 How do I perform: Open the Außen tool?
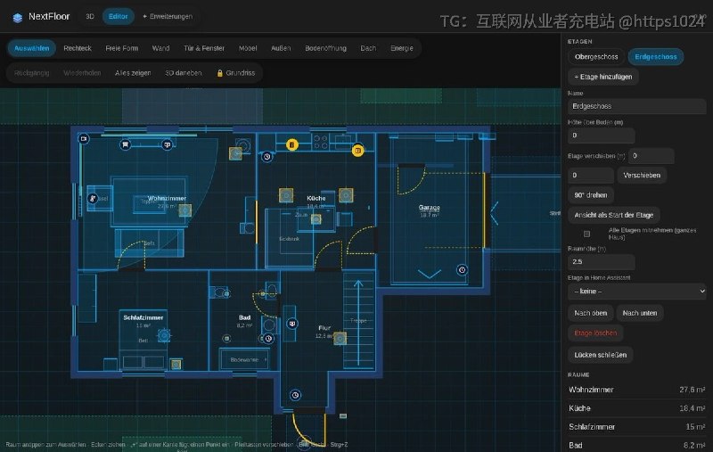pos(281,48)
